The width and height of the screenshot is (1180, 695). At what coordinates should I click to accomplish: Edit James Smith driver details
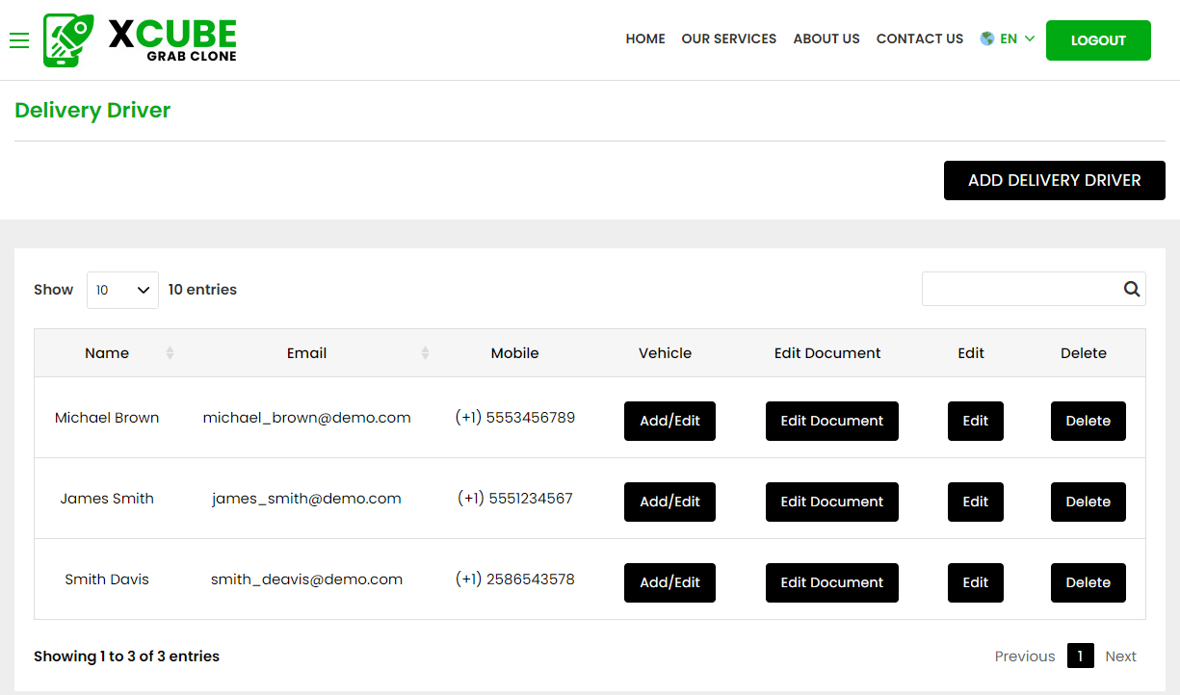coord(975,502)
